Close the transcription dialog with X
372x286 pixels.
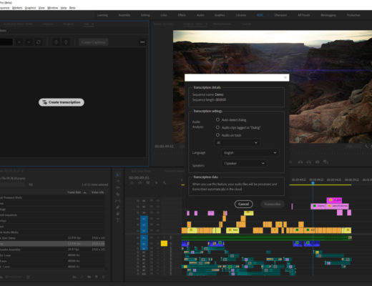(x=285, y=77)
